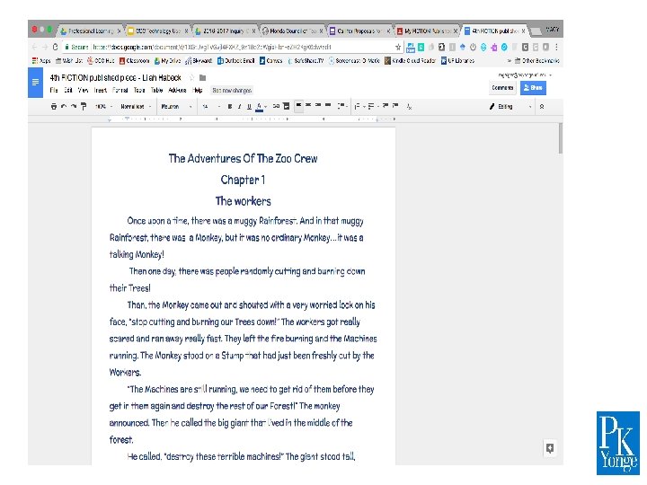Open the My Drive bookmark

[x=167, y=61]
